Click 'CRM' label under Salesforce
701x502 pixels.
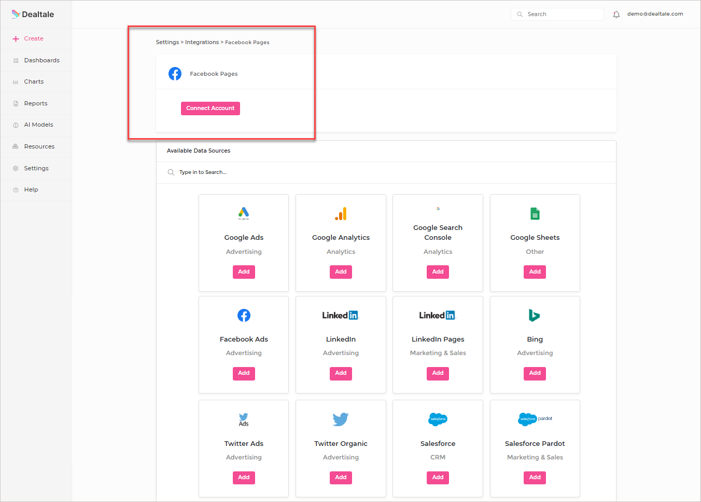438,457
